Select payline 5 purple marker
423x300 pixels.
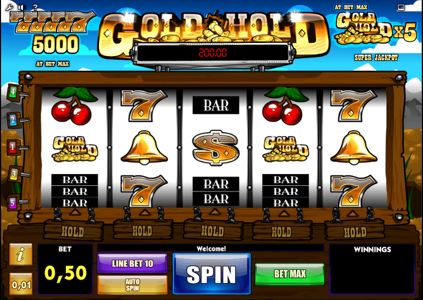point(13,203)
